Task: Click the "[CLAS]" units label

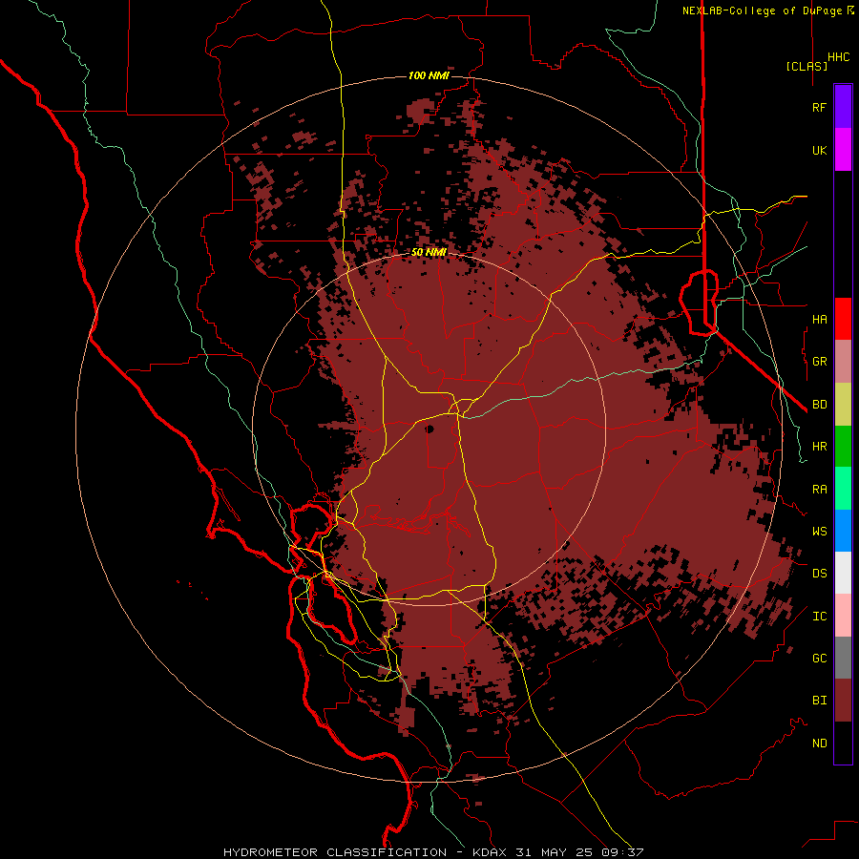Action: [807, 66]
